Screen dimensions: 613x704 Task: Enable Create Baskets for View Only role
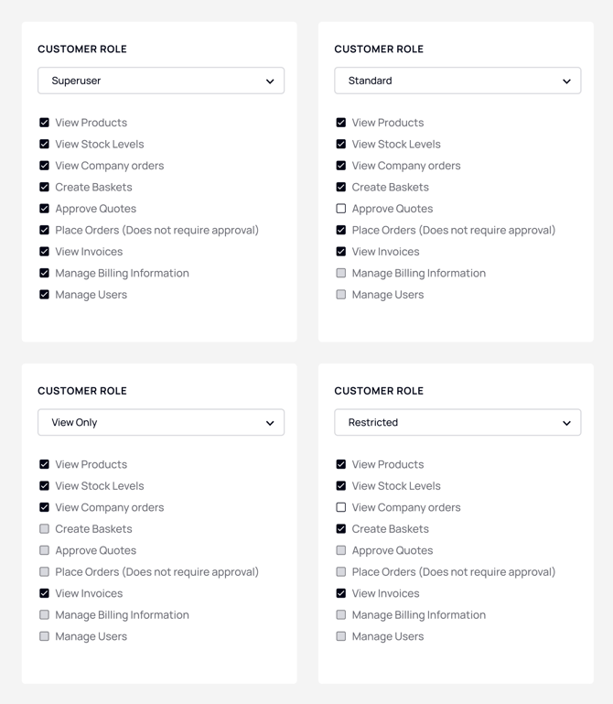click(x=44, y=529)
